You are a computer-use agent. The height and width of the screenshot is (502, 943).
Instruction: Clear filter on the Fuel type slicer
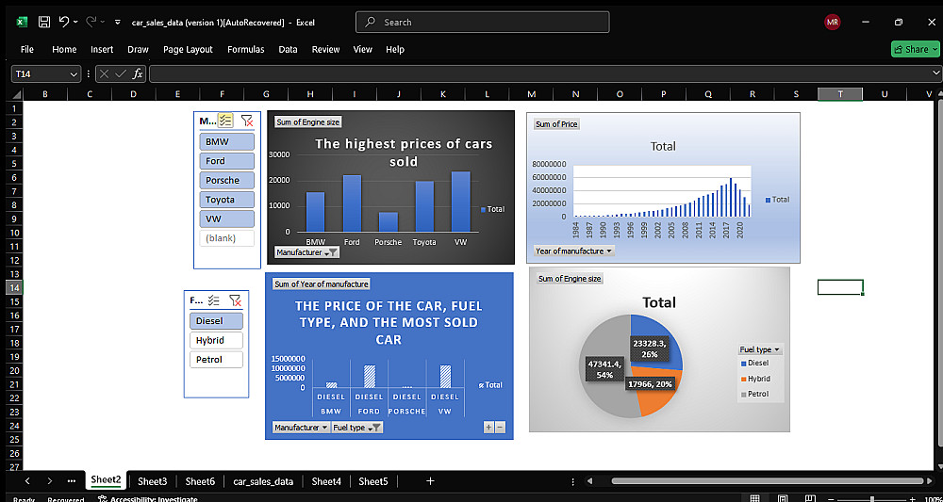[x=235, y=300]
